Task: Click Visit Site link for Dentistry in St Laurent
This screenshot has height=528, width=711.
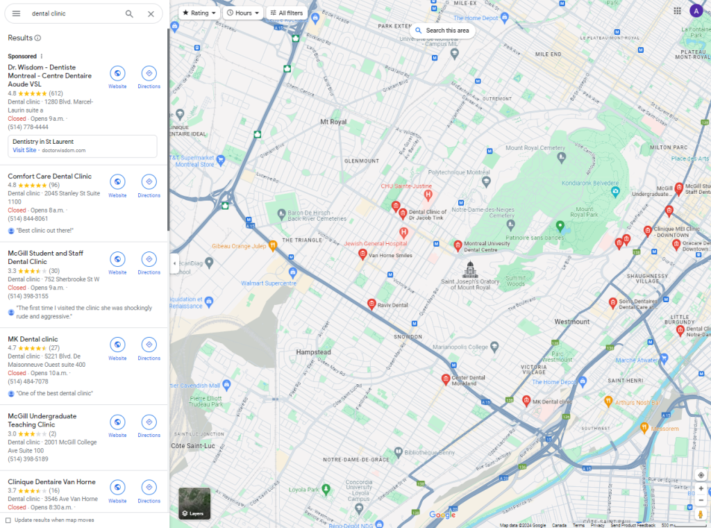Action: (x=23, y=150)
